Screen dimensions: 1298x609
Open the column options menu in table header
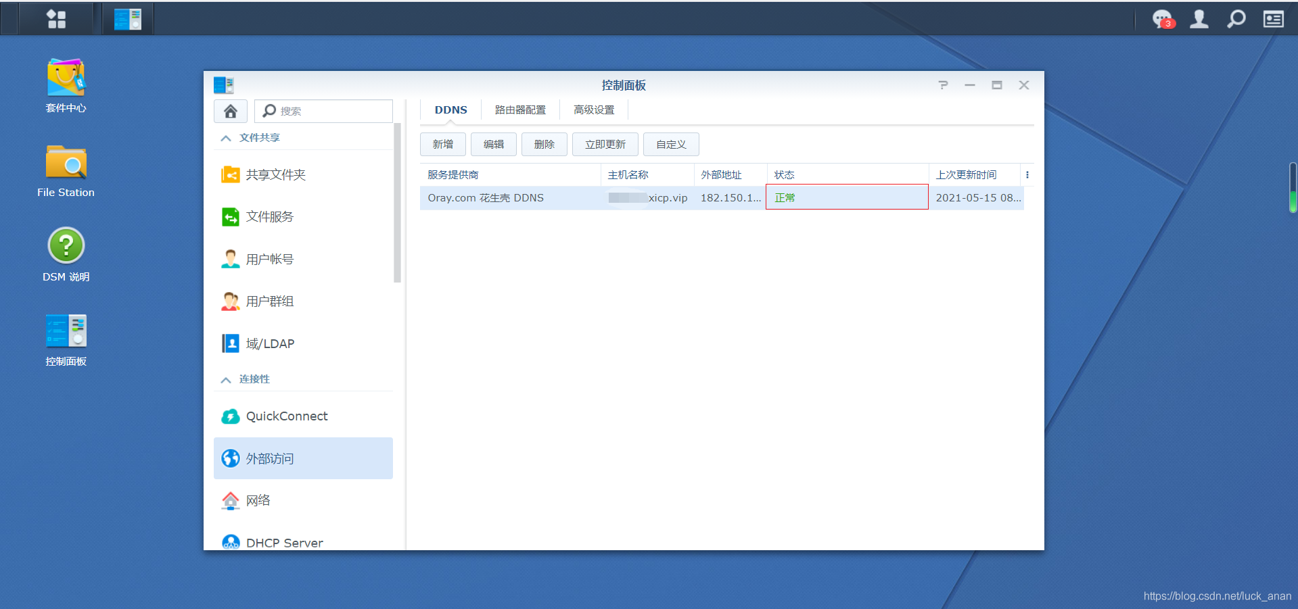1027,175
